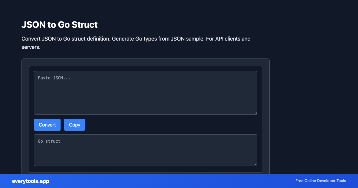Place cursor in the JSON paste textarea

[x=146, y=93]
